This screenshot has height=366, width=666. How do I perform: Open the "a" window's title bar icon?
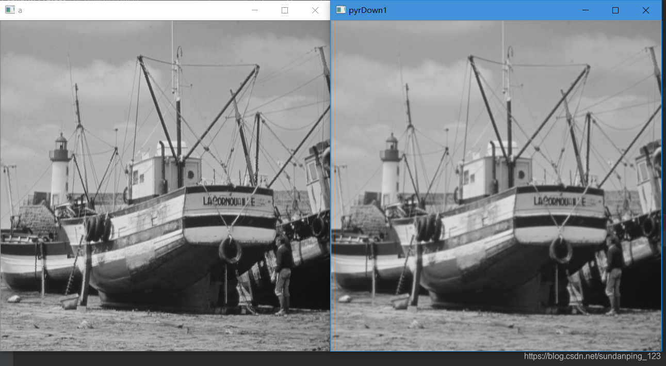click(9, 10)
